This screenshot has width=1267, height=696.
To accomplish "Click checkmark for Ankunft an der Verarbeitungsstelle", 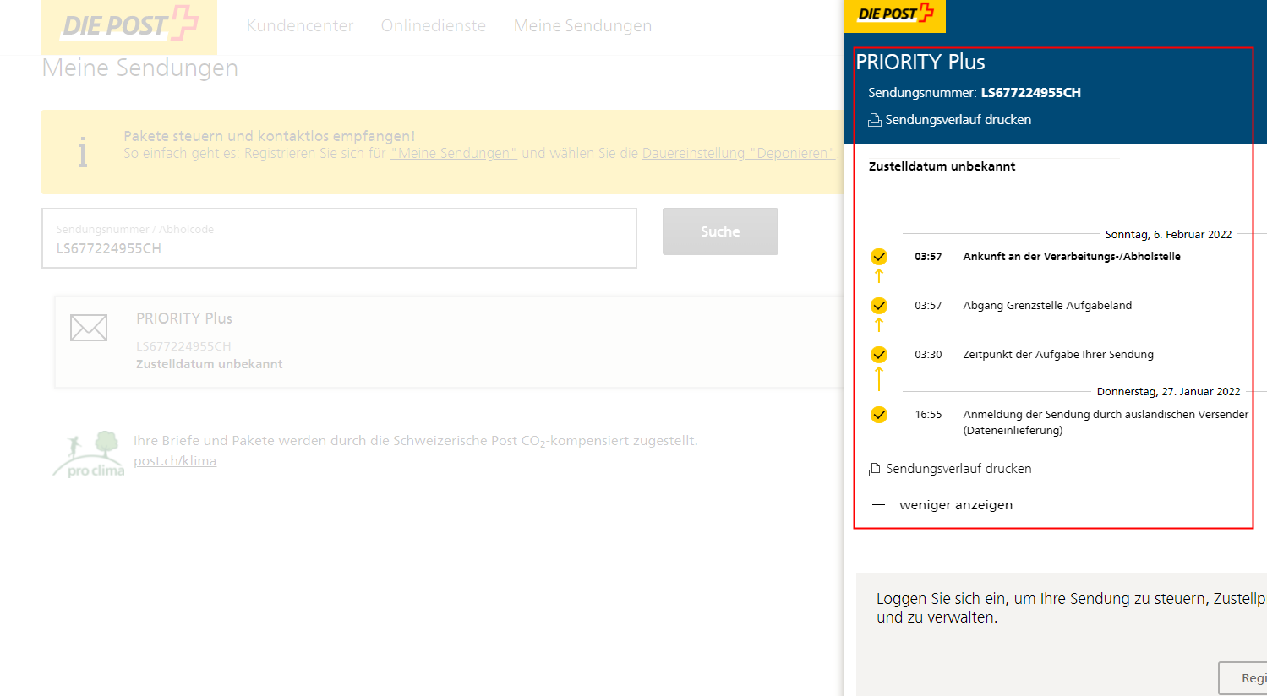I will tap(879, 257).
